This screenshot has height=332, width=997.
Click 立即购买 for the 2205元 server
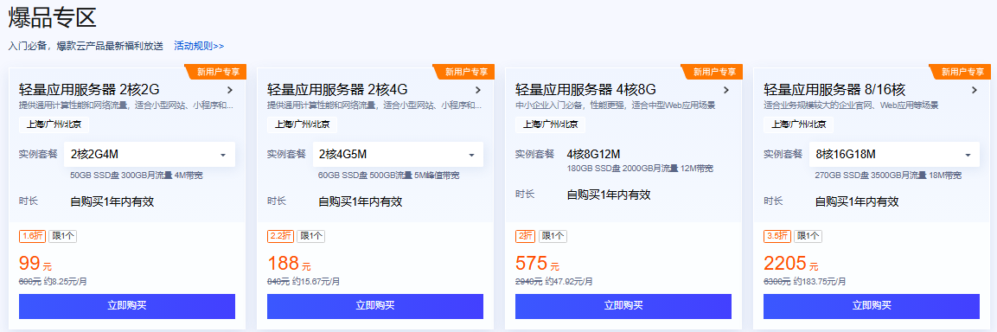coord(872,306)
